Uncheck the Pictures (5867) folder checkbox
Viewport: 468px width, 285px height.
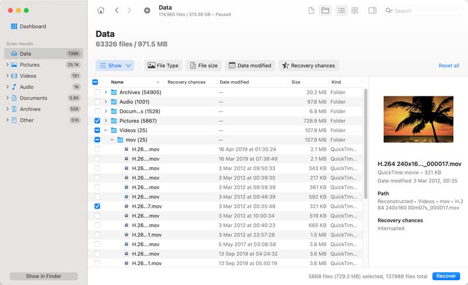pyautogui.click(x=97, y=121)
